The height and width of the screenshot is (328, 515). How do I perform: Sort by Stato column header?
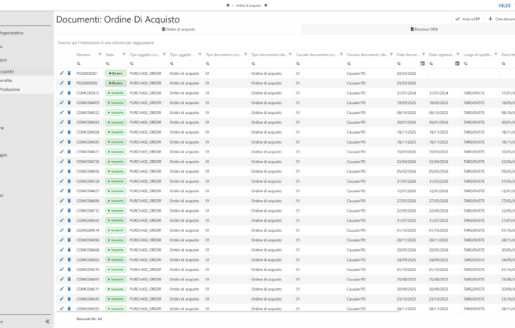(x=110, y=55)
